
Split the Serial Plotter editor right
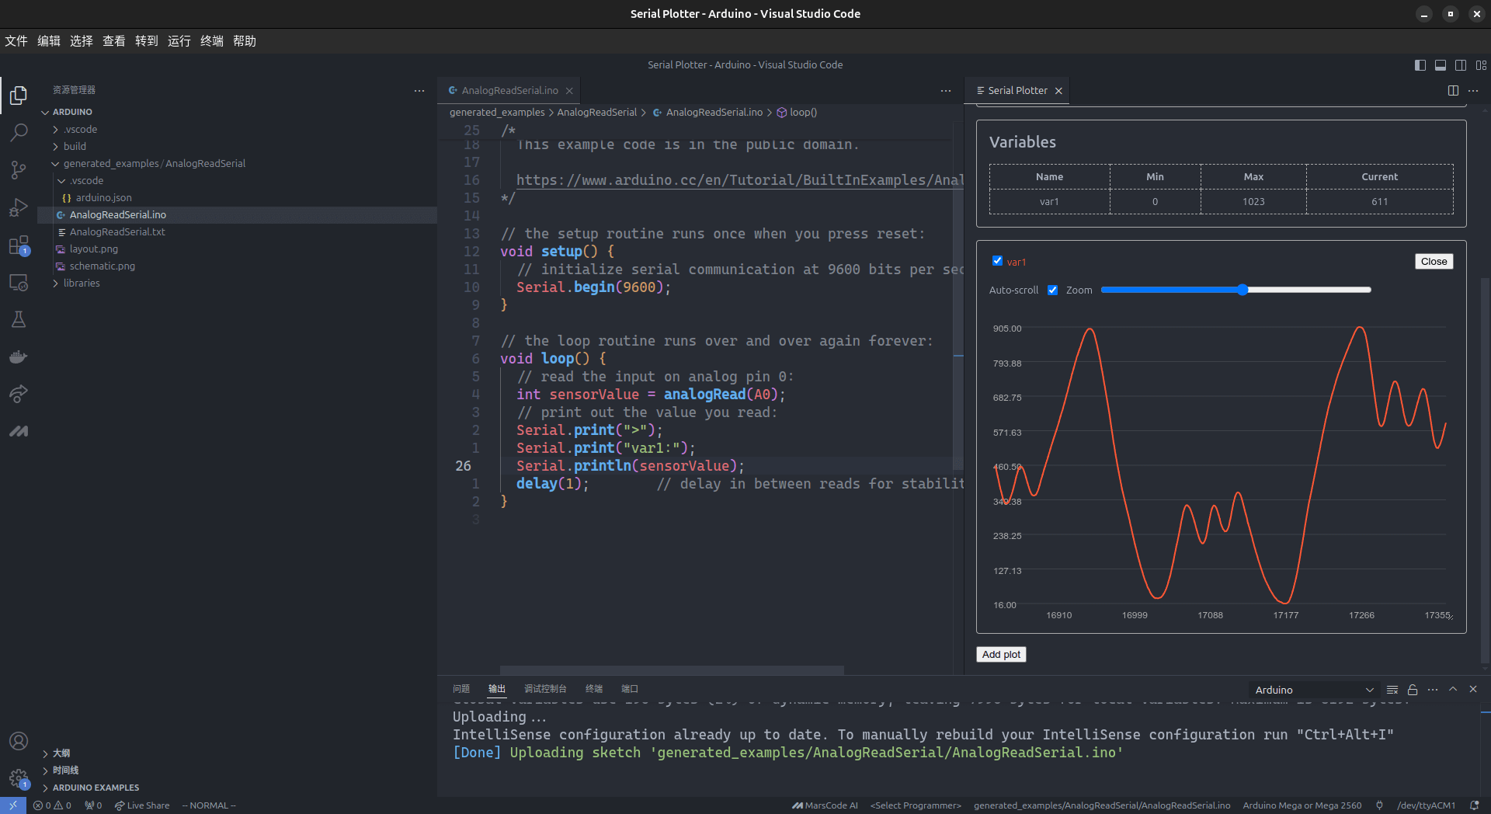1453,91
